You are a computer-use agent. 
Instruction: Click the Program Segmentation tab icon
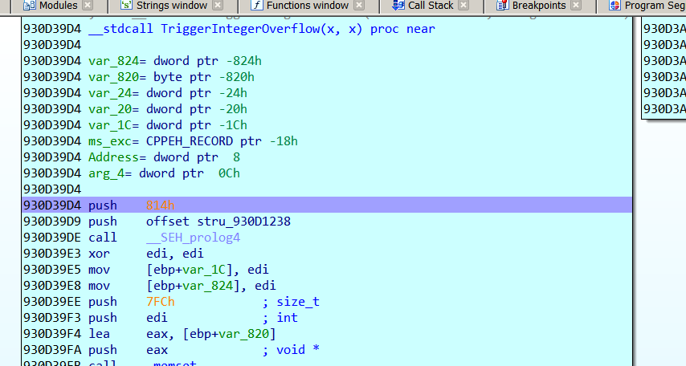[615, 6]
